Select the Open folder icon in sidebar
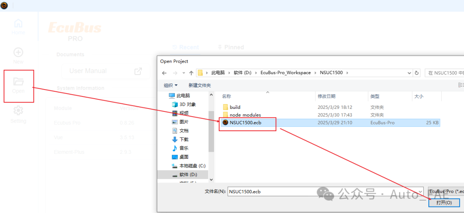 [18, 81]
